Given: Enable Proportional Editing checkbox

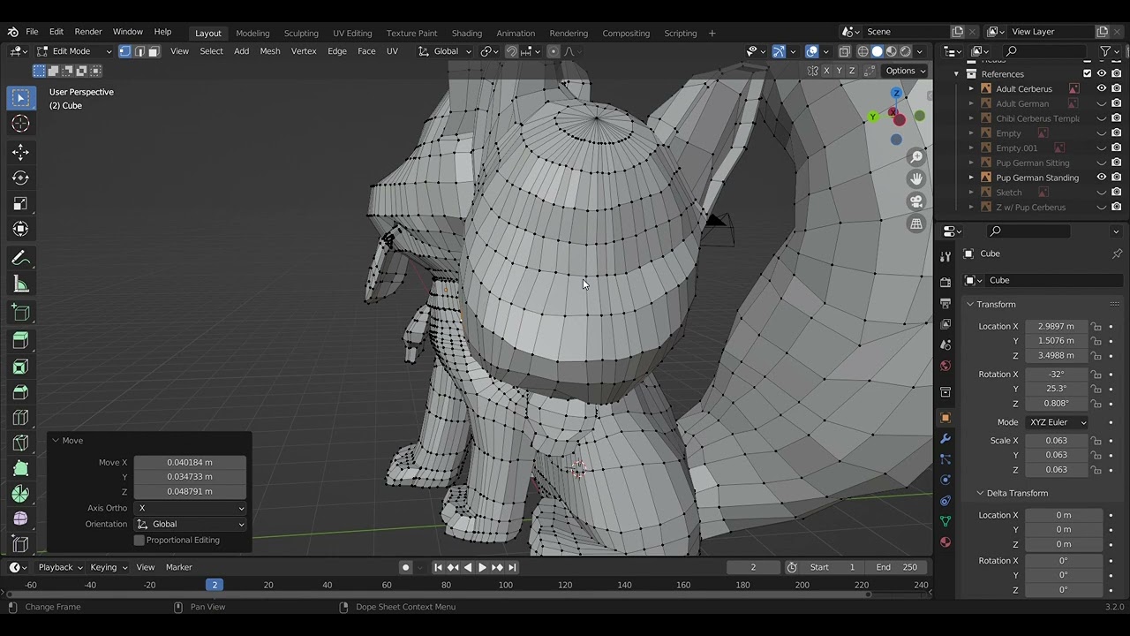Looking at the screenshot, I should pos(139,540).
